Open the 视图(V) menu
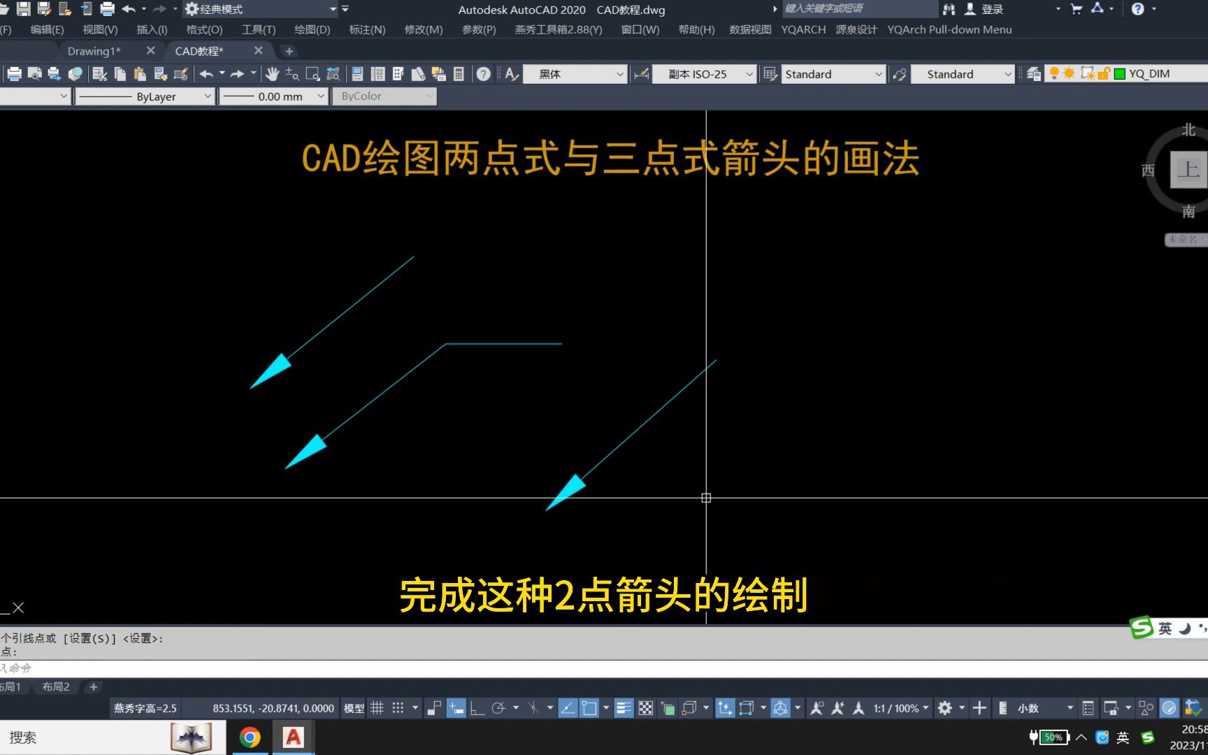The height and width of the screenshot is (755, 1208). pos(100,29)
